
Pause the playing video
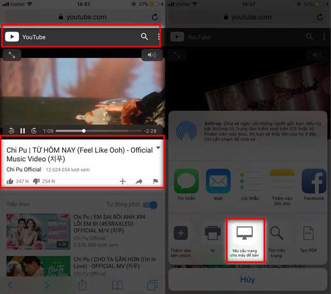[x=23, y=131]
